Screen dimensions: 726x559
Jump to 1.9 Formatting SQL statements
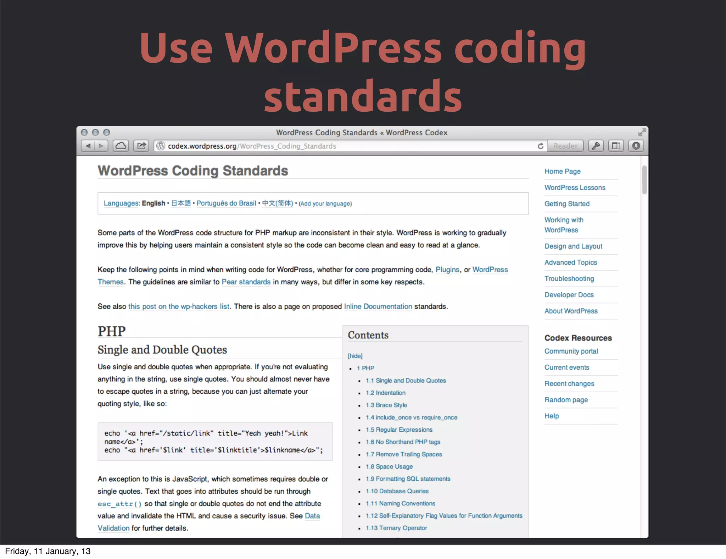pyautogui.click(x=408, y=479)
